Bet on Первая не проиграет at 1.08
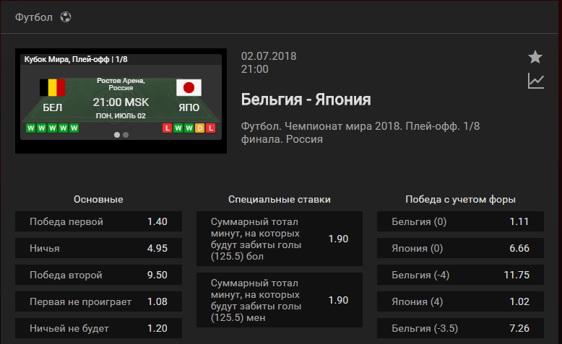Screen dimensions: 562x344 coord(98,301)
